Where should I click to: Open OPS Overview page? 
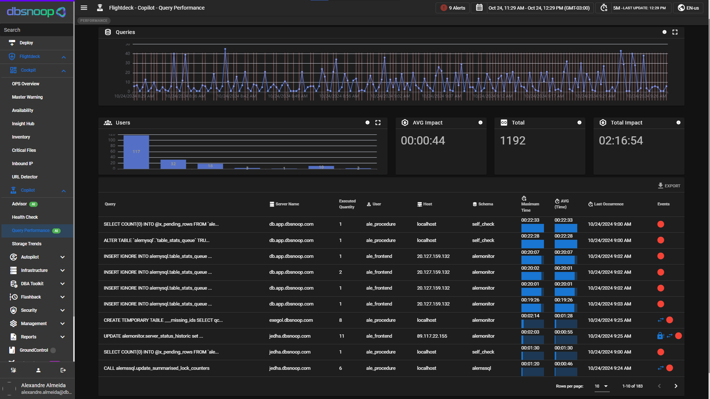[26, 84]
